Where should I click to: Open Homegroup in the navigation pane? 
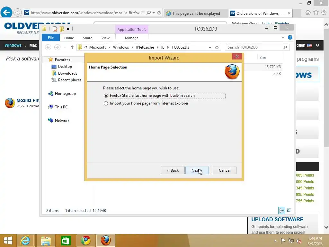tap(65, 94)
